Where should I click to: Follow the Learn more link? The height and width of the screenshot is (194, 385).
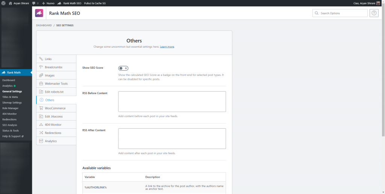tap(167, 47)
